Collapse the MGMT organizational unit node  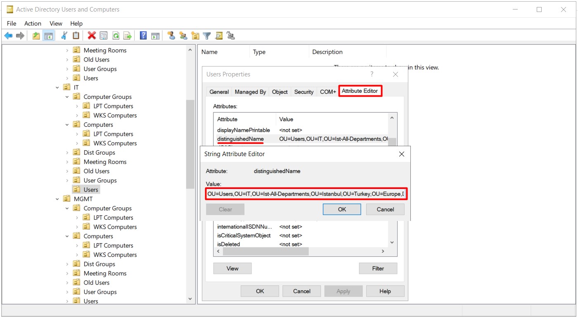pyautogui.click(x=57, y=199)
